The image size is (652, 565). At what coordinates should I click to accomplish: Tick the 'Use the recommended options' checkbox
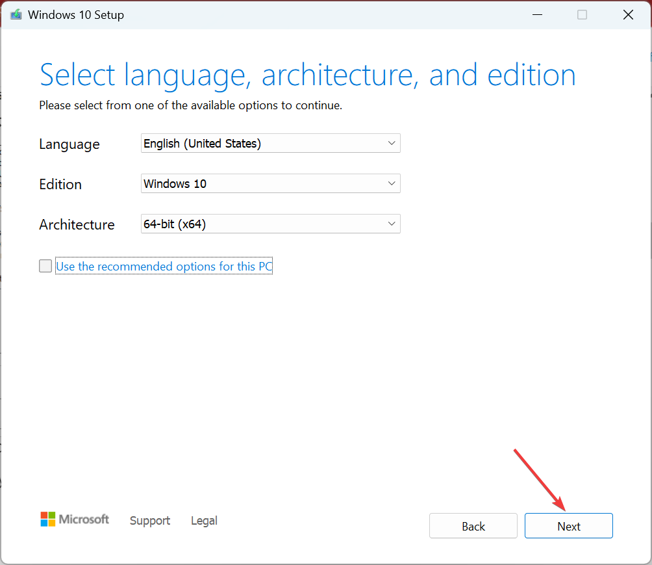coord(45,266)
